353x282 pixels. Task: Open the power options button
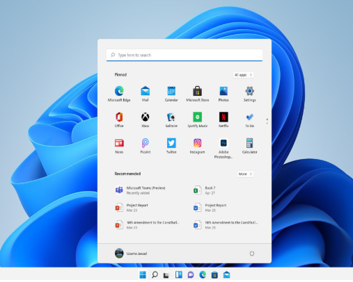(x=252, y=254)
